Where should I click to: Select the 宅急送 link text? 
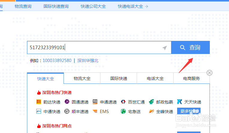click(134, 112)
